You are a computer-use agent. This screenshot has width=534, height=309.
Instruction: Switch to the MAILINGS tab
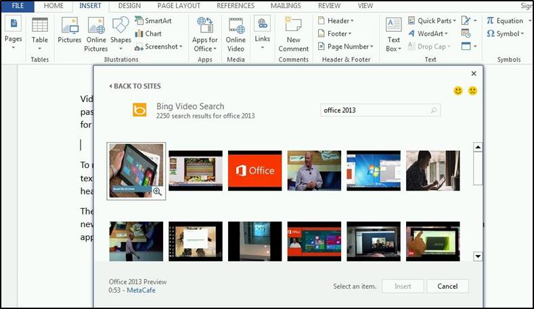point(286,6)
